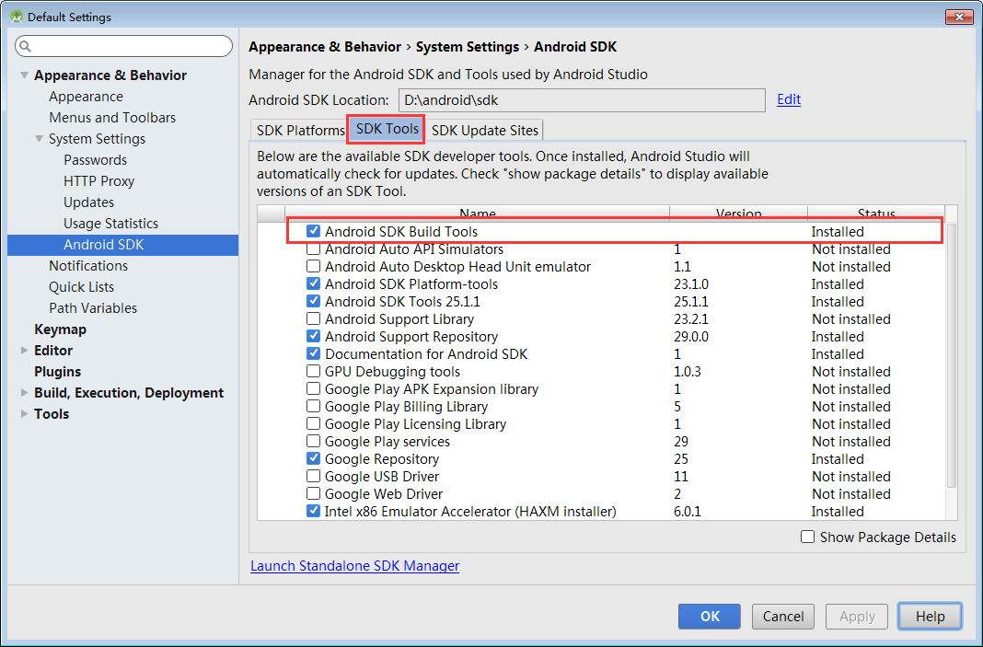The width and height of the screenshot is (983, 647).
Task: Switch to the SDK Platforms tab
Action: click(x=298, y=130)
